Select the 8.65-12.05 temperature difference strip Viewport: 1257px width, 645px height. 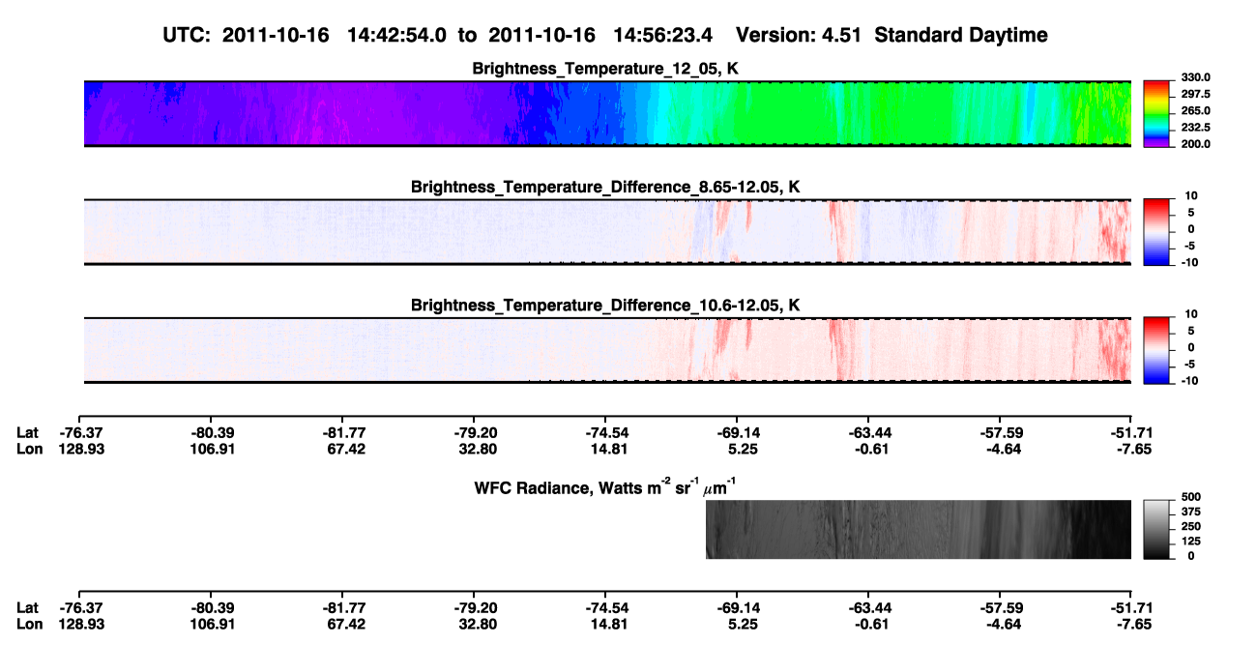click(607, 231)
